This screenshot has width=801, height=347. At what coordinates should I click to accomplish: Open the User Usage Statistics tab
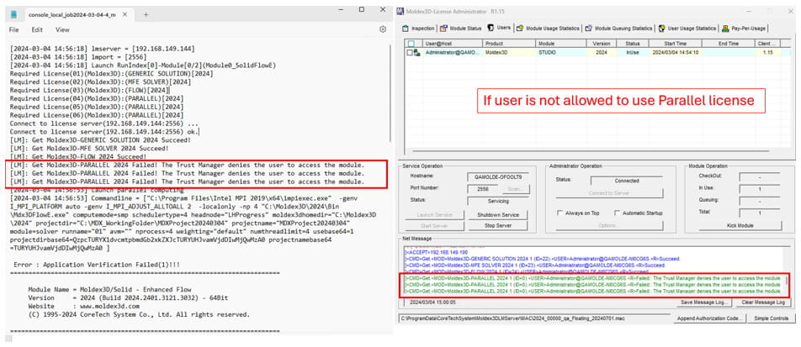point(687,29)
